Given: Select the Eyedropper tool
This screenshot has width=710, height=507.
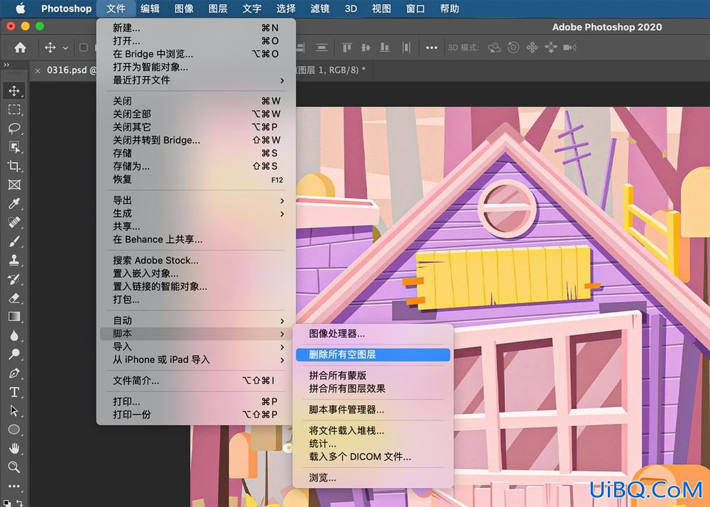Looking at the screenshot, I should click(14, 204).
